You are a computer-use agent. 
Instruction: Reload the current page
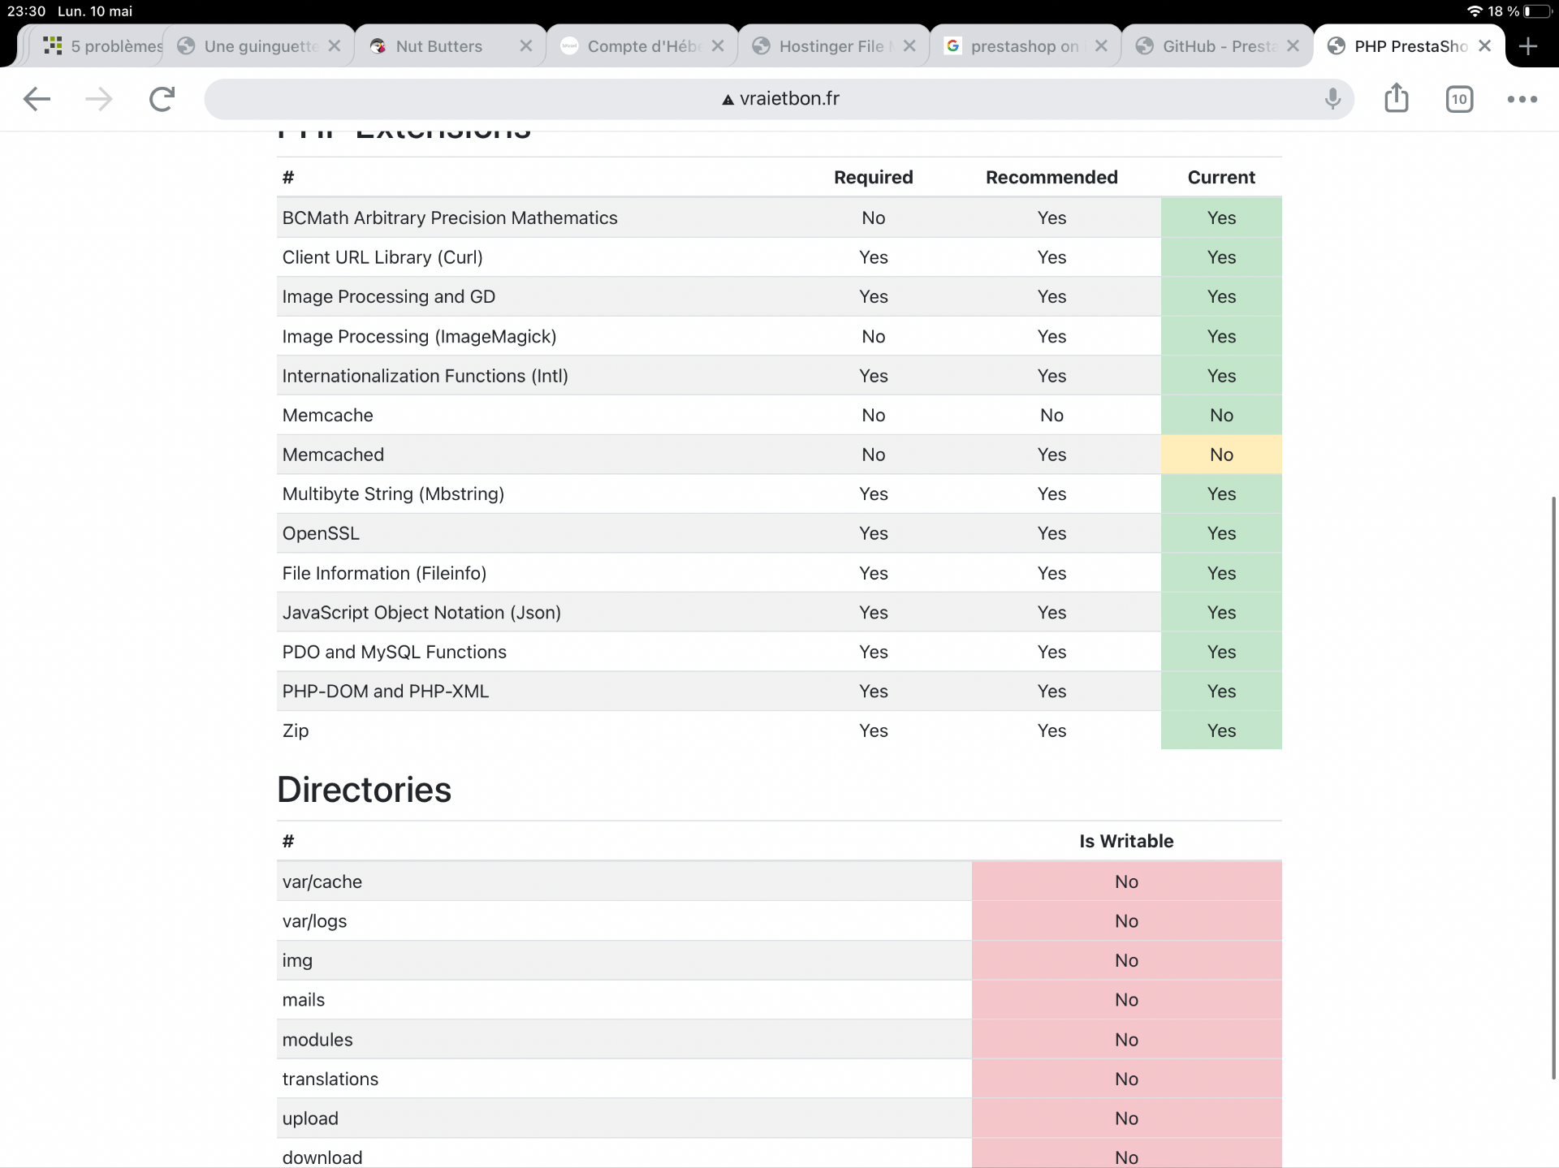click(162, 99)
